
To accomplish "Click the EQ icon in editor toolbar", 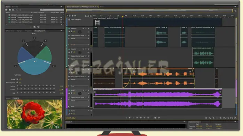I will click(x=75, y=16).
